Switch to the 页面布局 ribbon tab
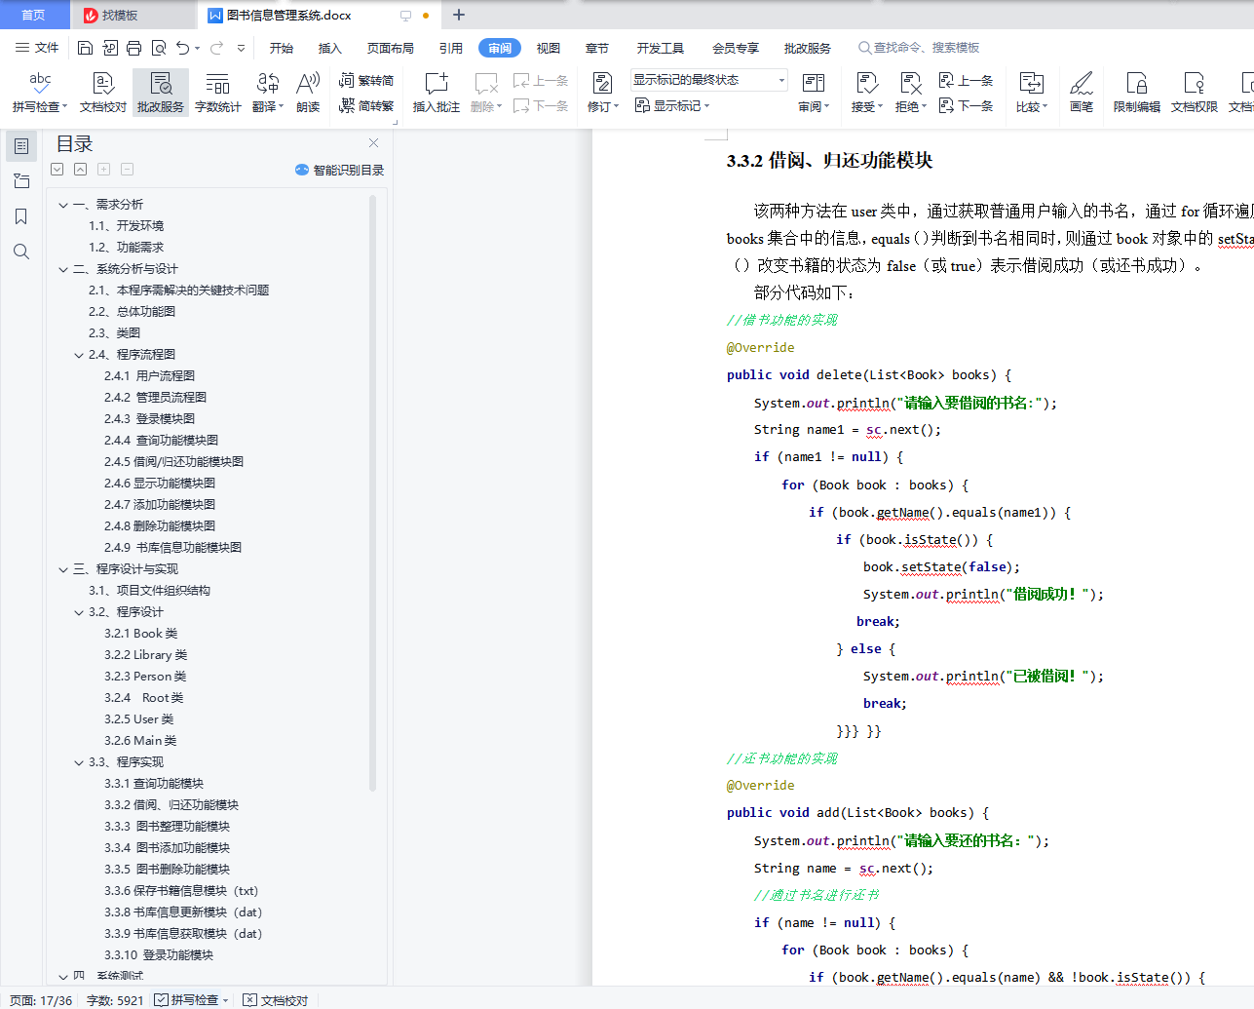Image resolution: width=1254 pixels, height=1009 pixels. click(391, 48)
